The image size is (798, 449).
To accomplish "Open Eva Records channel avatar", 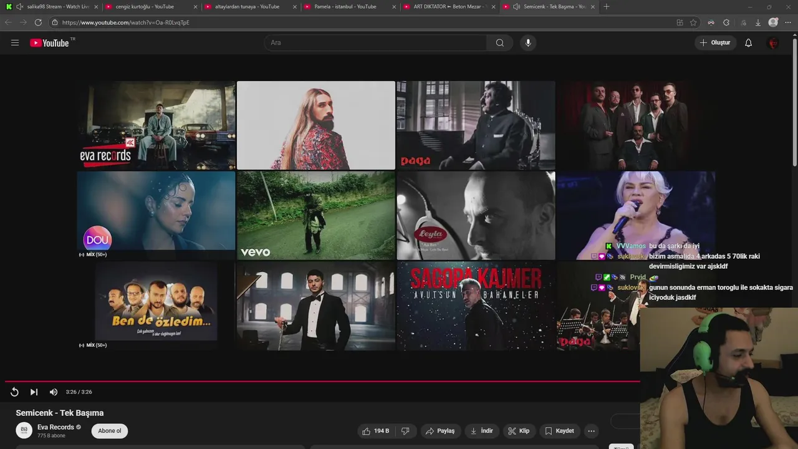I will (24, 430).
